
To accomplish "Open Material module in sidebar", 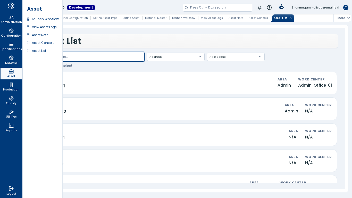I will click(x=11, y=60).
